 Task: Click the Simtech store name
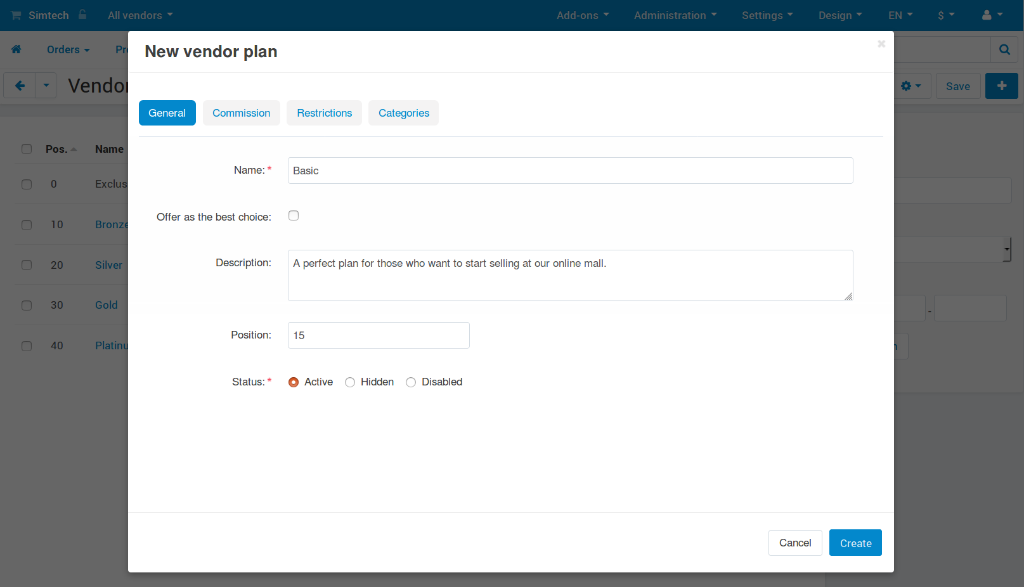coord(48,15)
